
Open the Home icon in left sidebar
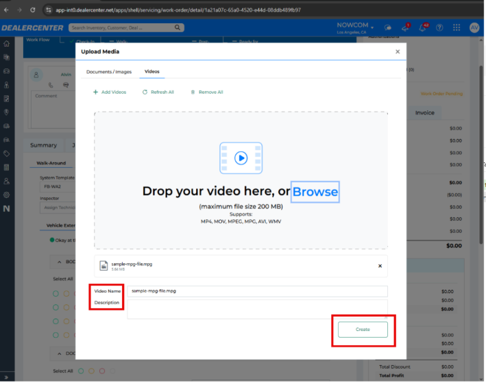pos(6,44)
